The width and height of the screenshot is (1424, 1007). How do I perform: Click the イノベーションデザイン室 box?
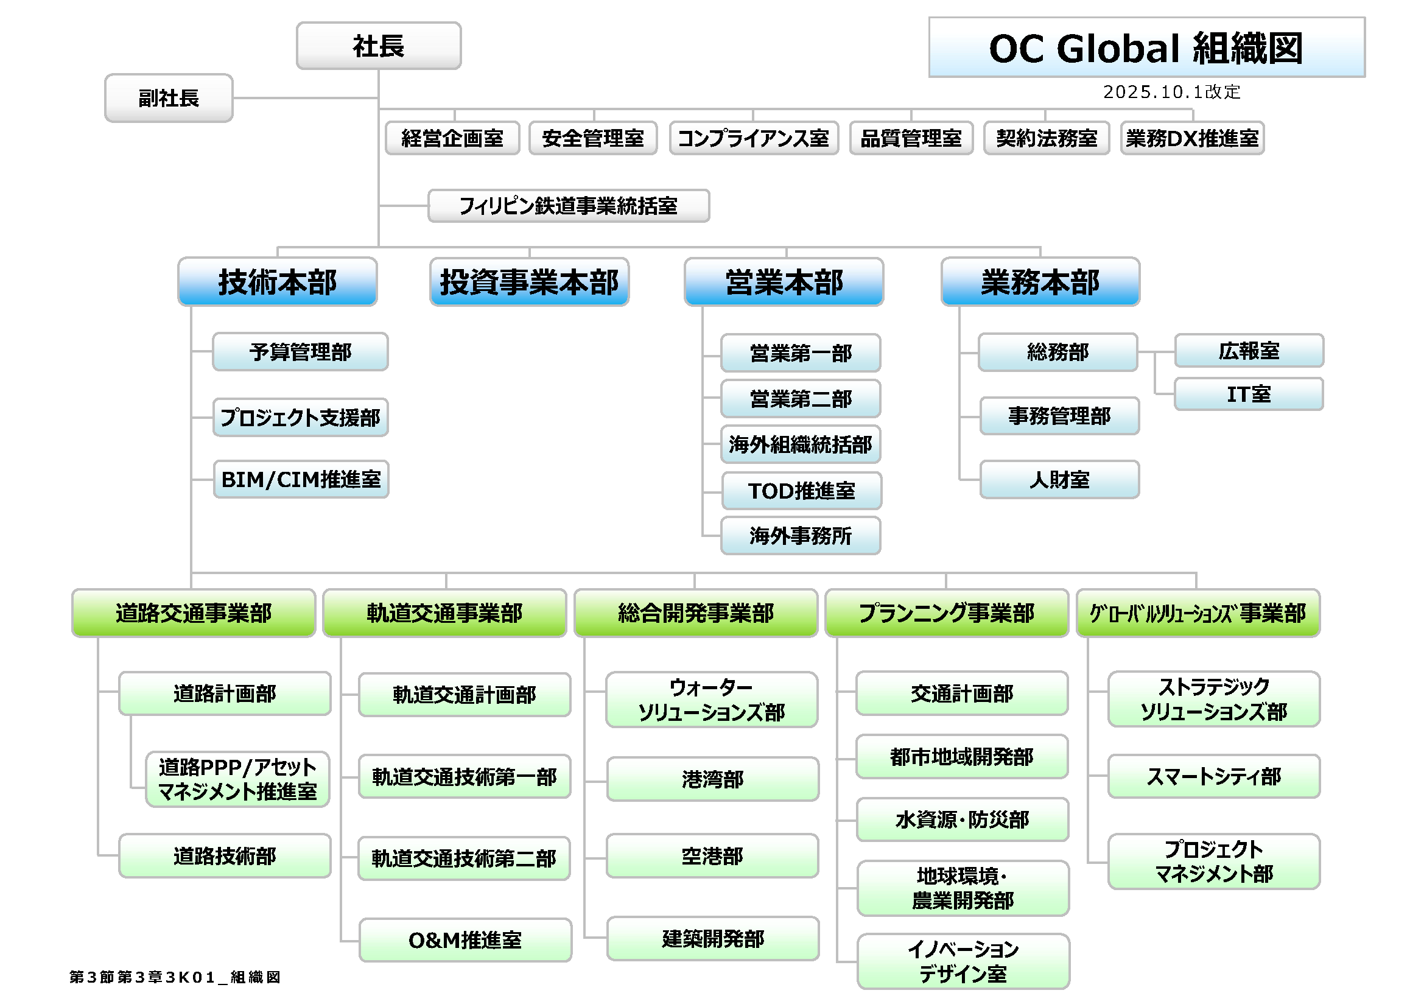[x=963, y=961]
